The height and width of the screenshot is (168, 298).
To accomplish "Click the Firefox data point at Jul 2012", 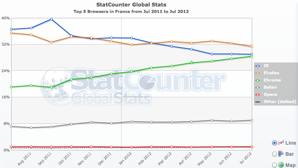I will pos(251,46).
